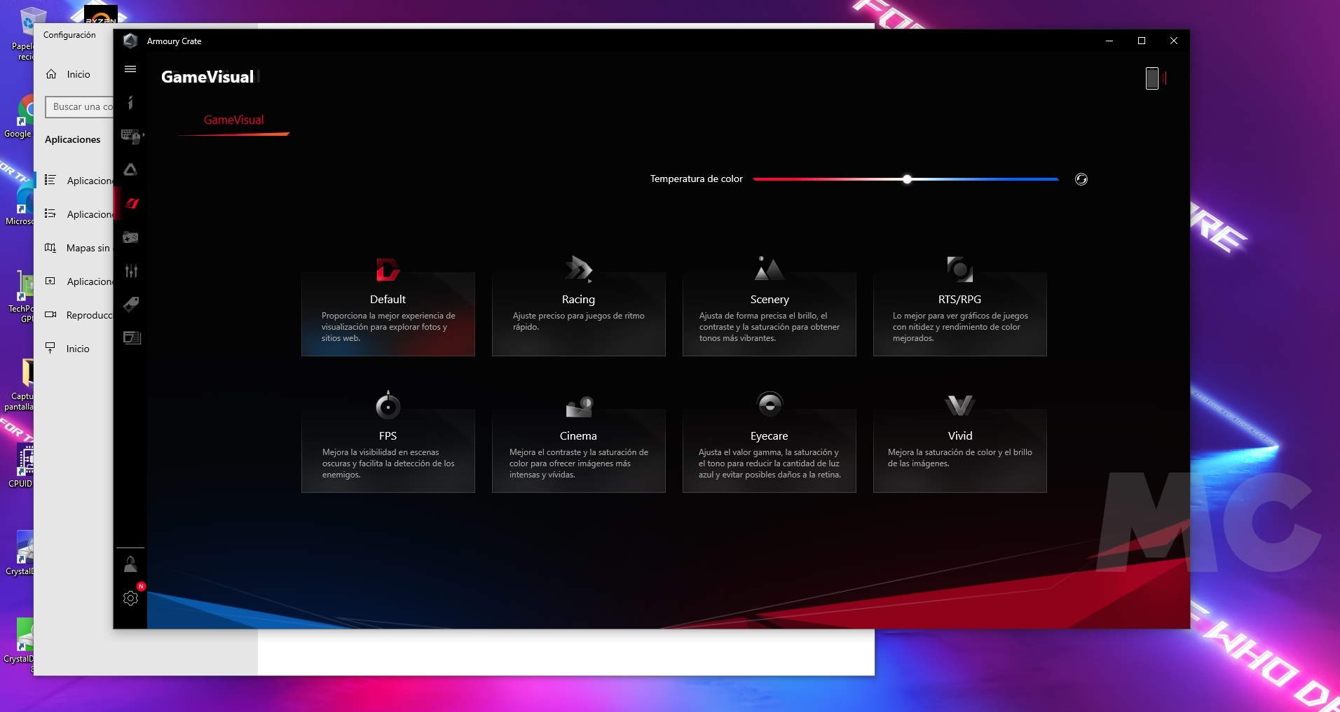Screen dimensions: 1340x712
Task: Open the hamburger menu in Armoury Crate
Action: coord(130,69)
